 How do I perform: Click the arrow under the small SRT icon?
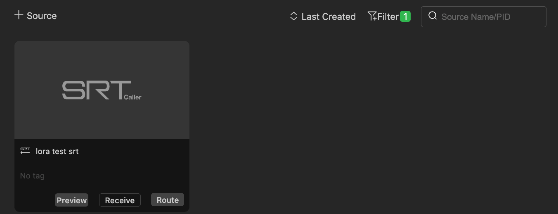coord(25,153)
